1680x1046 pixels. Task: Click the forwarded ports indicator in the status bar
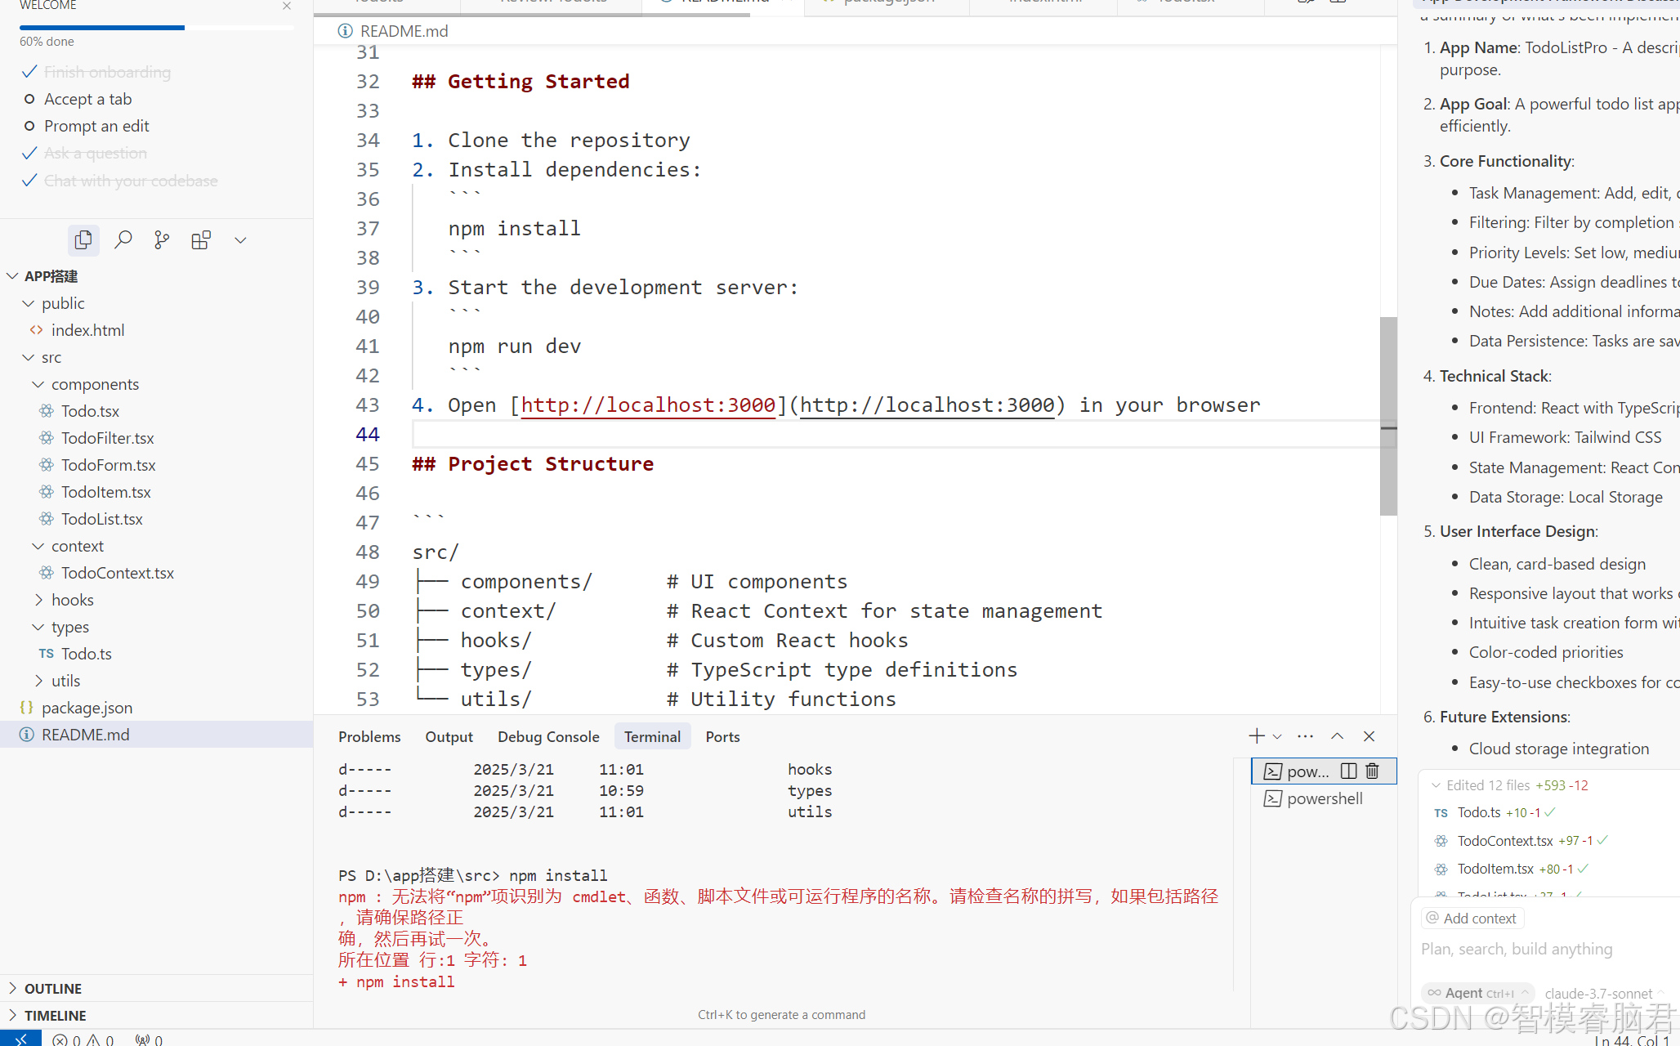(150, 1039)
